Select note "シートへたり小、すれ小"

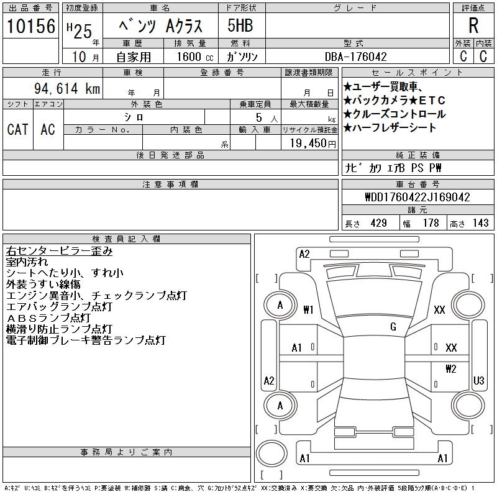point(65,273)
